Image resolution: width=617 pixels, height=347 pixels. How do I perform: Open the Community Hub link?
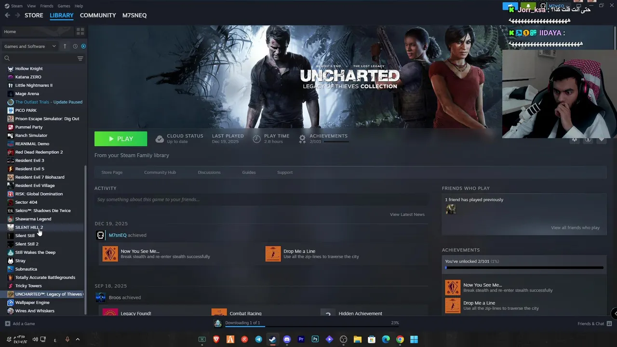point(160,172)
